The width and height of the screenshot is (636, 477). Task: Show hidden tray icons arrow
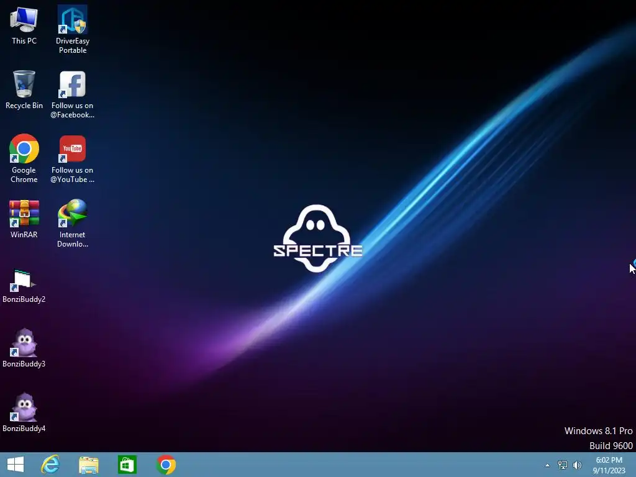tap(548, 465)
